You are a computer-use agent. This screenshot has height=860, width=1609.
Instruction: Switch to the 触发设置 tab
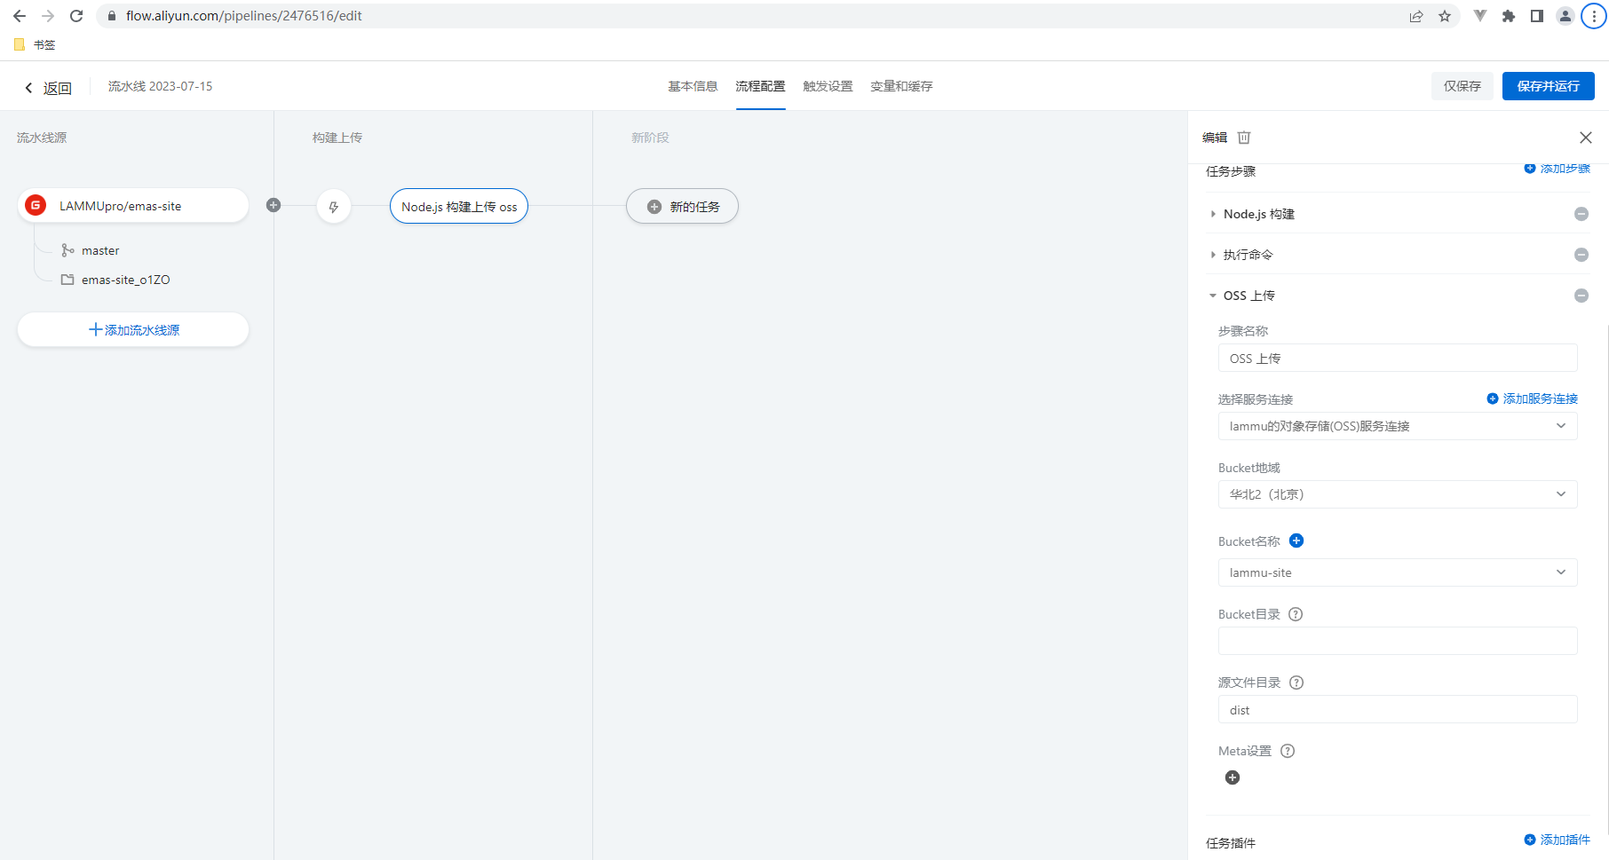(x=828, y=86)
